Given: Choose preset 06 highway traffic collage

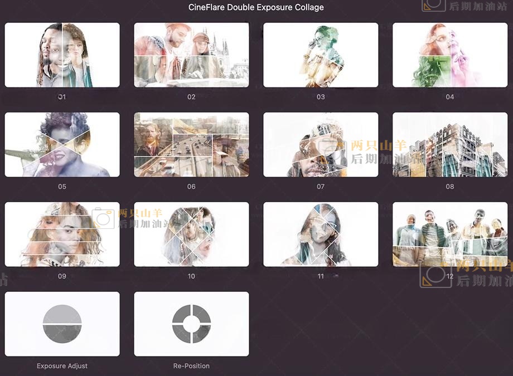Looking at the screenshot, I should [191, 145].
